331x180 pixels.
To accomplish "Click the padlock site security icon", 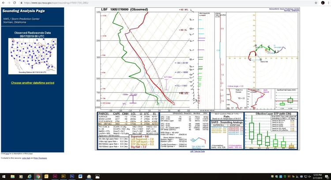I will (x=22, y=3).
